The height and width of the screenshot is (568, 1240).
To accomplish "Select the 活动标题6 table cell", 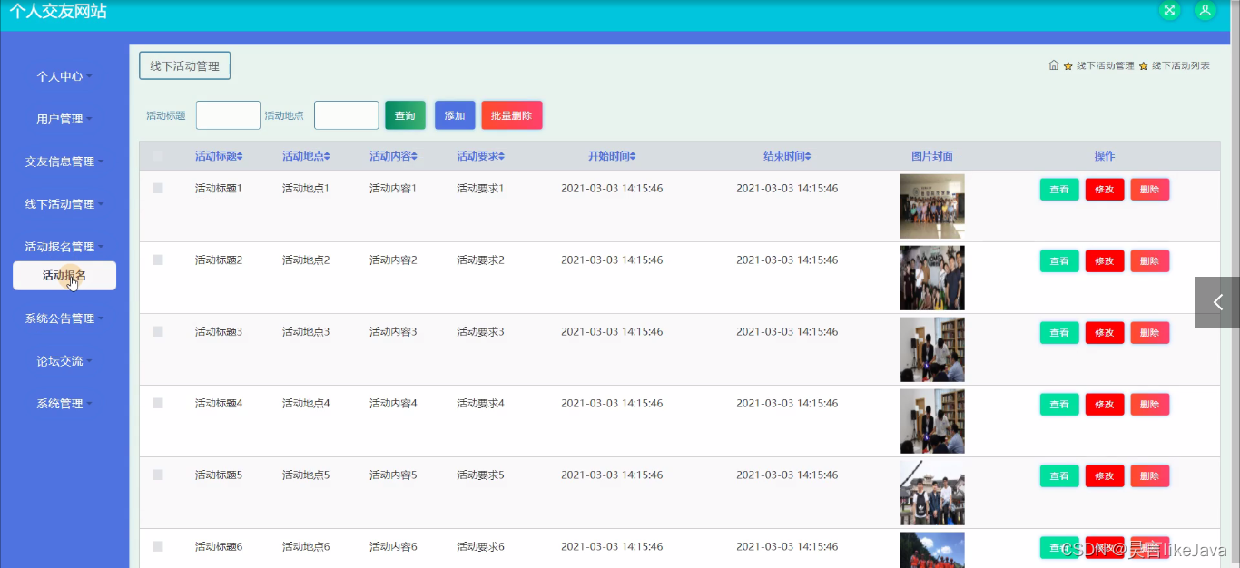I will [x=219, y=546].
